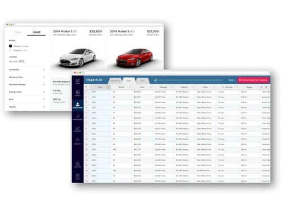Screen dimensions: 282x212
Task: Select Model X SUV checkbox
Action: [x=11, y=50]
